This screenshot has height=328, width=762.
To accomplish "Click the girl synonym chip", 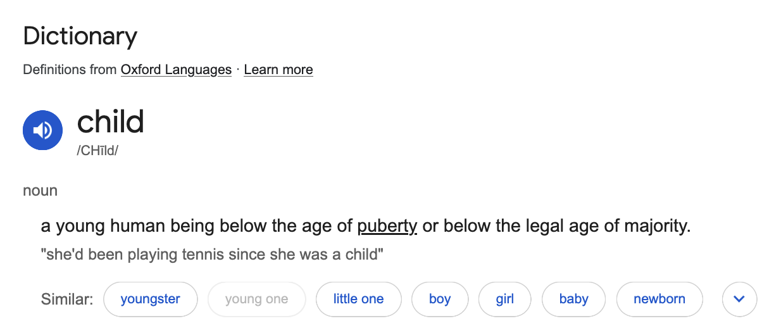I will (504, 299).
